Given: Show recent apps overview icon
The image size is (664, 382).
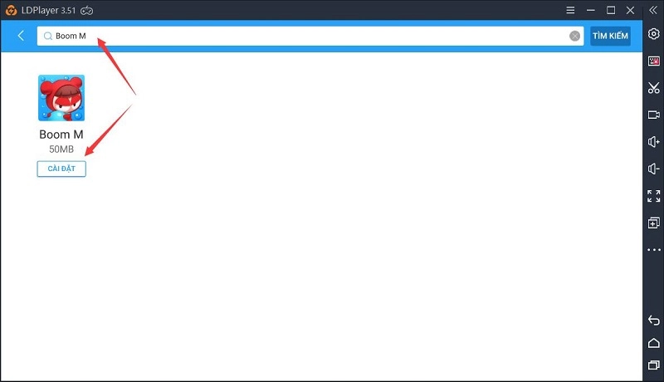Looking at the screenshot, I should tap(653, 365).
